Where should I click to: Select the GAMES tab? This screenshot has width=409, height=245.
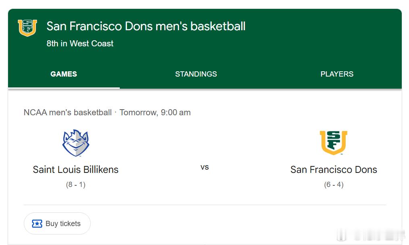click(x=64, y=74)
